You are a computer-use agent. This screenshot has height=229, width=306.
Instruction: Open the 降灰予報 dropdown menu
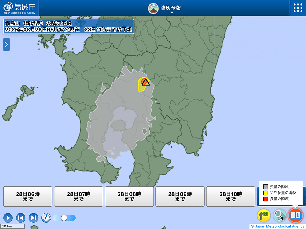click(171, 9)
